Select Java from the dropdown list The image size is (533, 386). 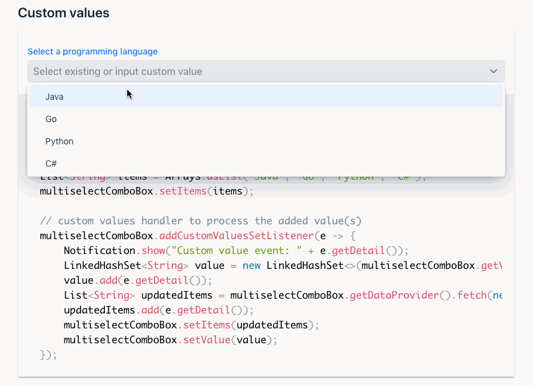coord(266,97)
